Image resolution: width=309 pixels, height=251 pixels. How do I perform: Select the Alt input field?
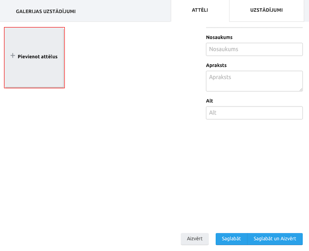(x=254, y=113)
